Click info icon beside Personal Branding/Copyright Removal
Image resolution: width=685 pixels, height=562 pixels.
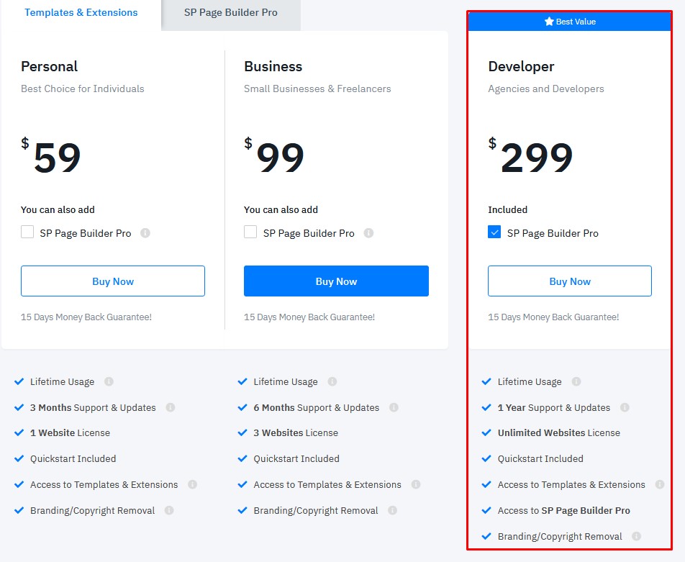169,510
